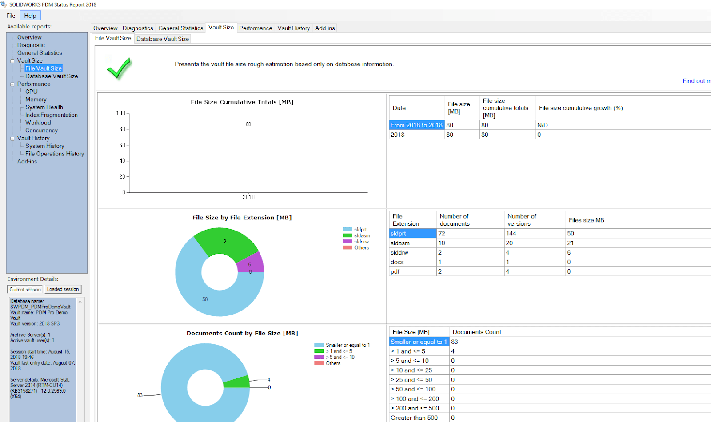
Task: Collapse the Performance tree node
Action: (12, 84)
